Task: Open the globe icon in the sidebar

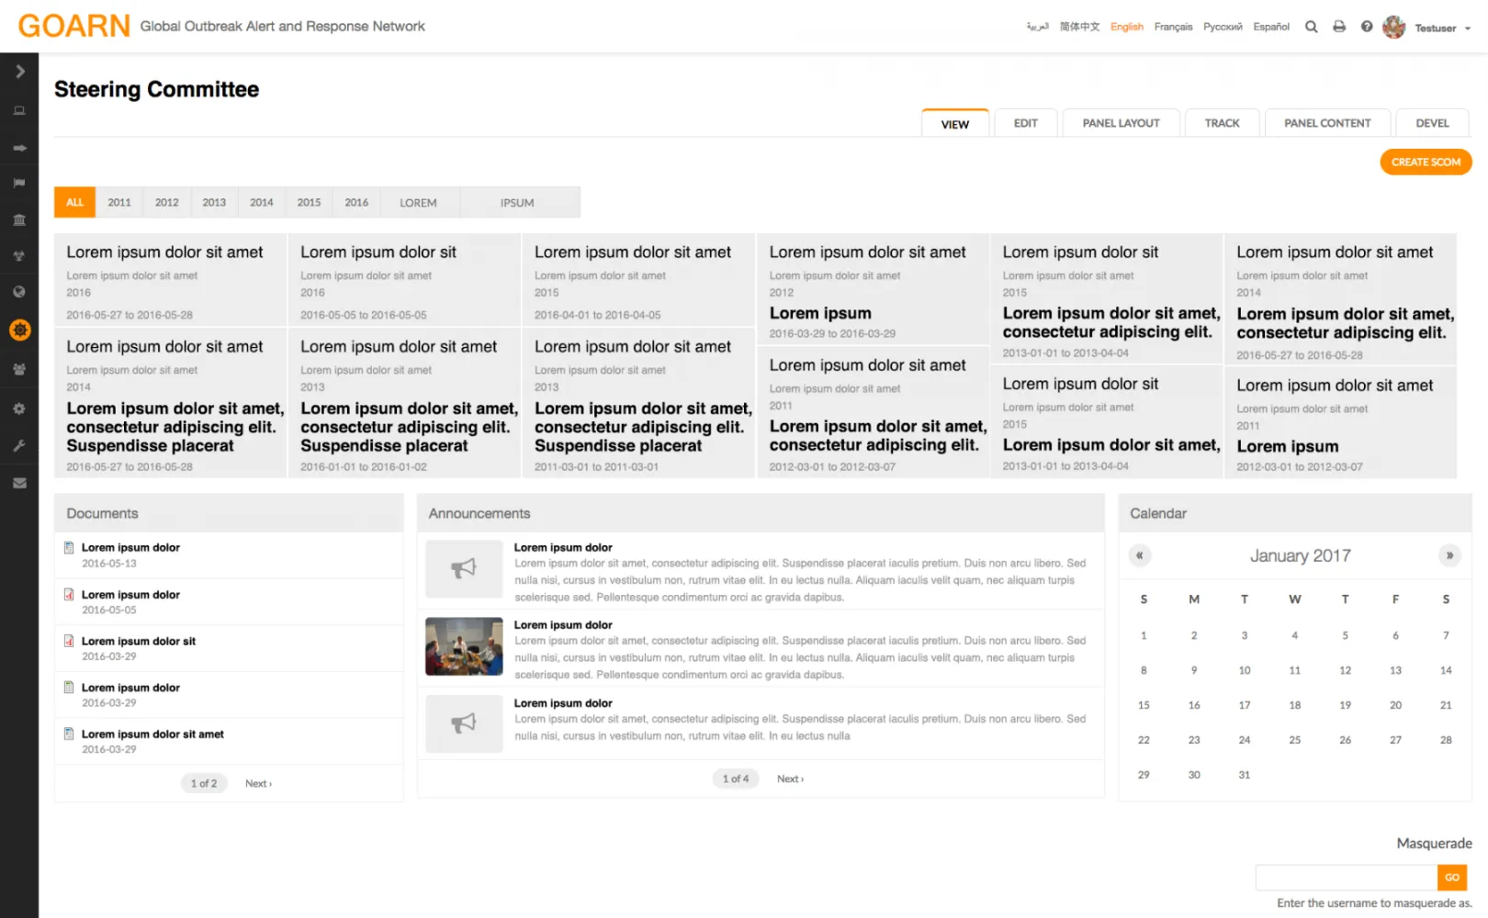Action: coord(19,292)
